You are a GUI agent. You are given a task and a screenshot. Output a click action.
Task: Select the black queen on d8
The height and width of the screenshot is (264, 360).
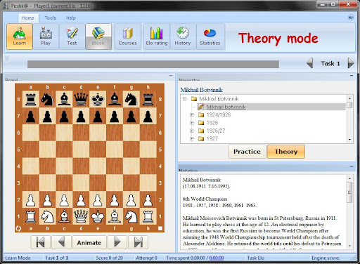click(81, 99)
